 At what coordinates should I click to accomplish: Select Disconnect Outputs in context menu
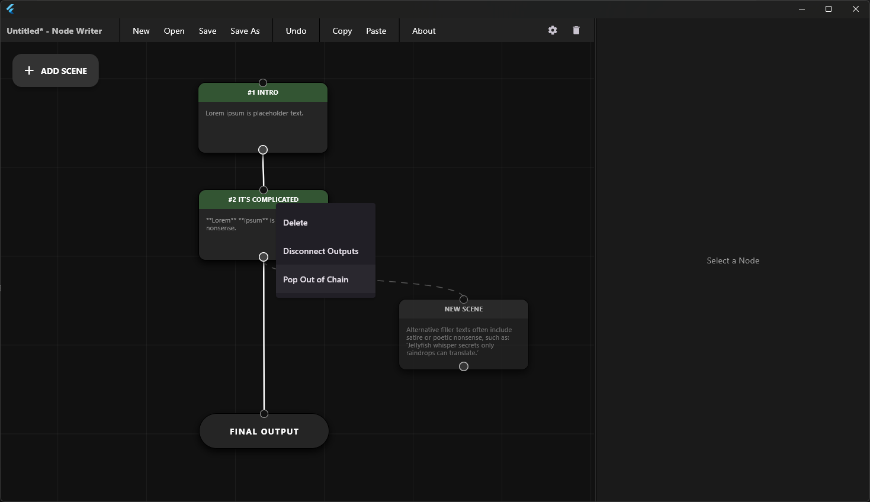(x=320, y=251)
